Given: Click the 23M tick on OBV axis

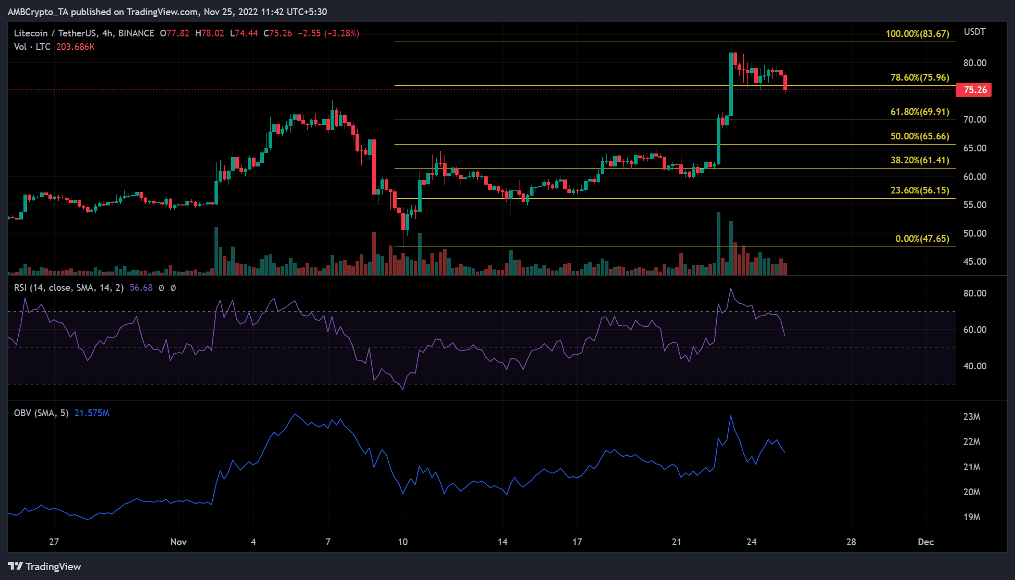Looking at the screenshot, I should (x=972, y=417).
